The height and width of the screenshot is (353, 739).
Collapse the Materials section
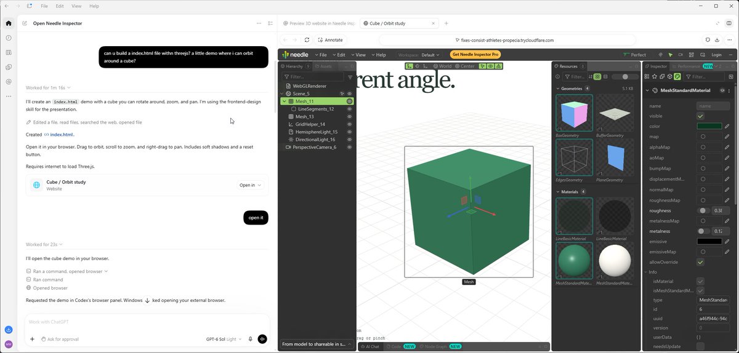[x=557, y=192]
